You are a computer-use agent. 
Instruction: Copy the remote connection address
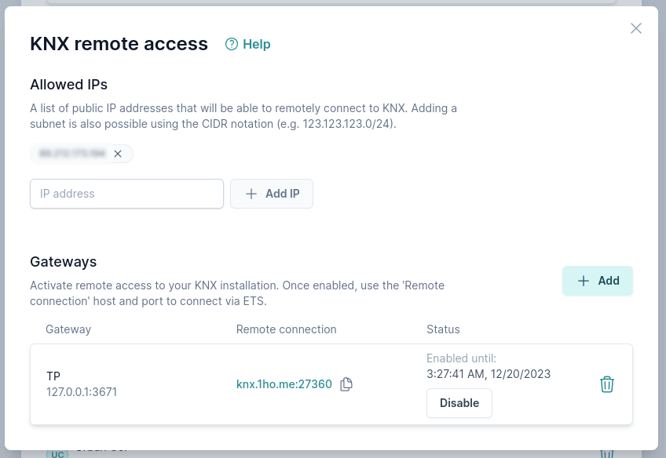click(x=346, y=384)
